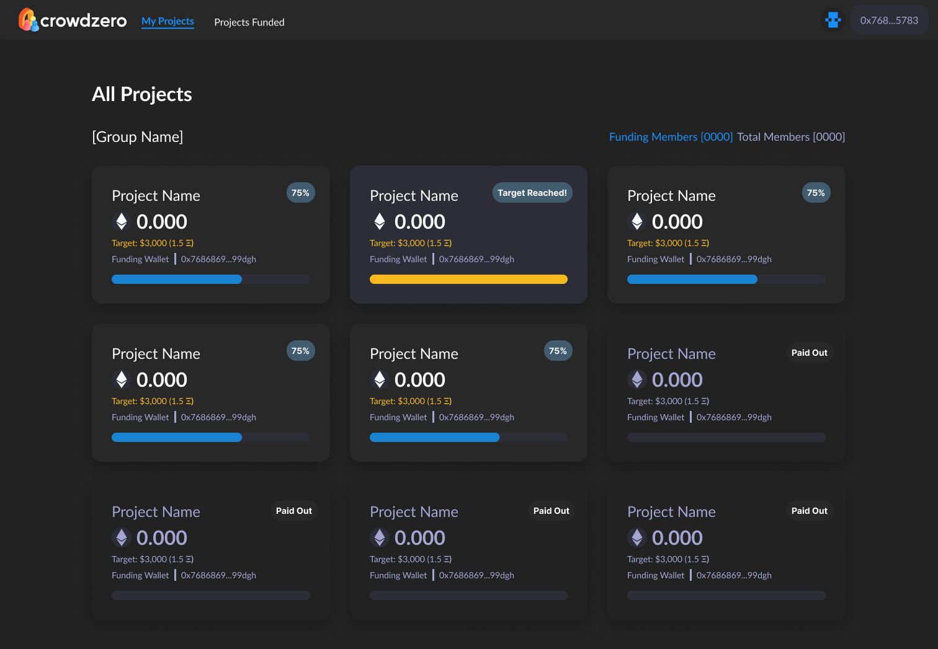
Task: Switch to Projects Funded tab
Action: tap(249, 22)
